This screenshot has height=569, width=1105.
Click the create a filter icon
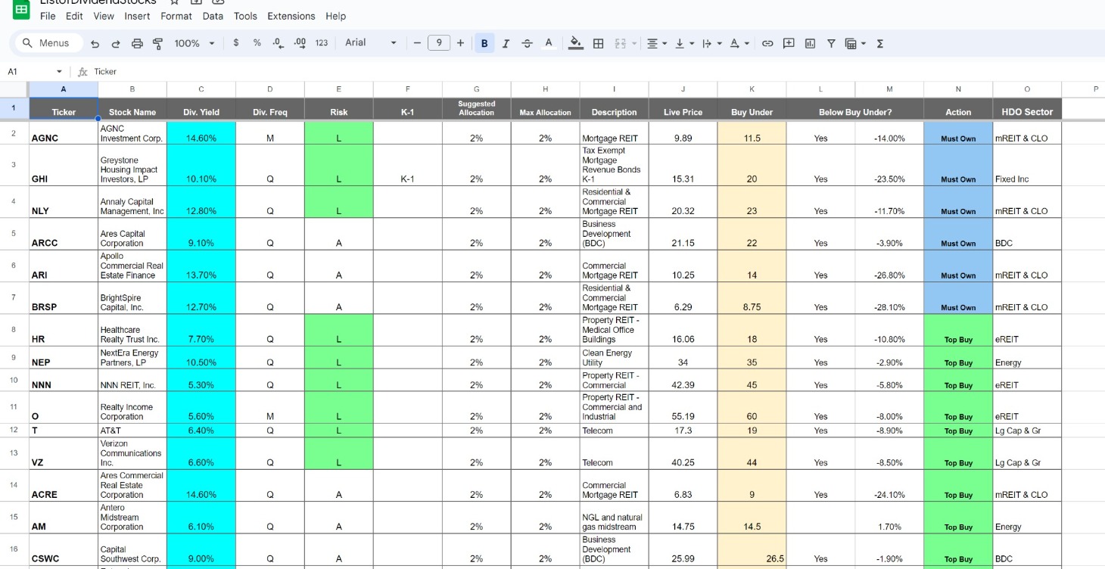click(830, 43)
